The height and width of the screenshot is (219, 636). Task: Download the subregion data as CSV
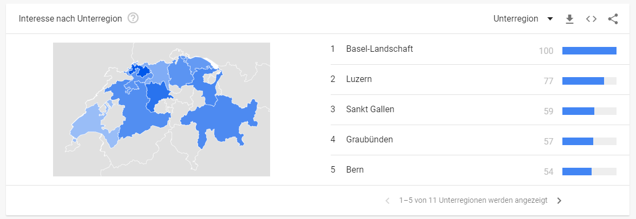(x=570, y=19)
